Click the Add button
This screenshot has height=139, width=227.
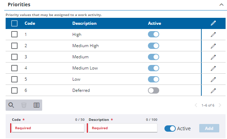click(x=209, y=128)
